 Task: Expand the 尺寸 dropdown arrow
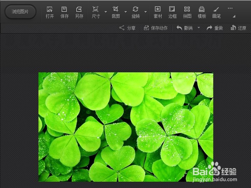pyautogui.click(x=106, y=12)
